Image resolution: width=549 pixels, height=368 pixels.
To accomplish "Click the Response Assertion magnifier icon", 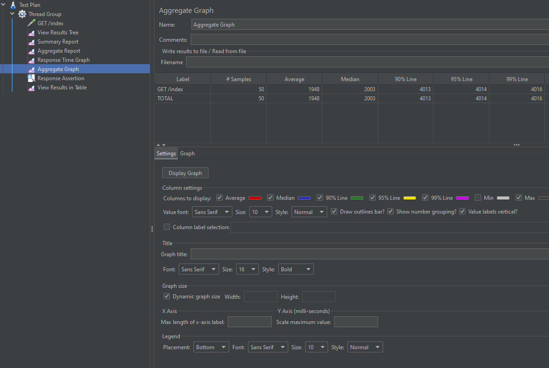I will pyautogui.click(x=31, y=78).
